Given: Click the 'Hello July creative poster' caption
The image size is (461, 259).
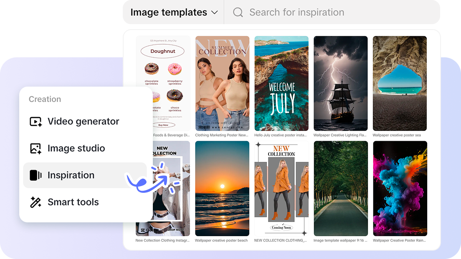Looking at the screenshot, I should (x=281, y=135).
